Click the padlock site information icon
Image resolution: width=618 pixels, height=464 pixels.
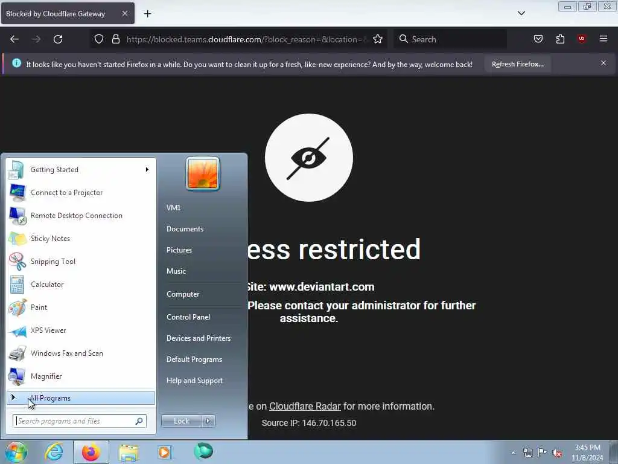pyautogui.click(x=115, y=39)
